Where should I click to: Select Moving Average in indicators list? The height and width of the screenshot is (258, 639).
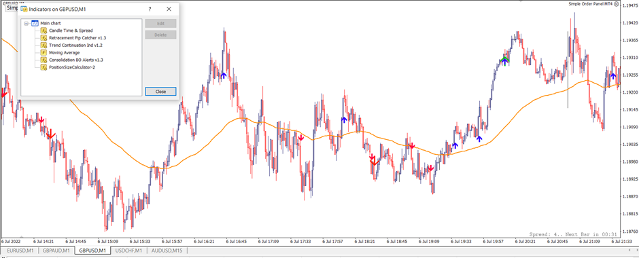[x=65, y=52]
